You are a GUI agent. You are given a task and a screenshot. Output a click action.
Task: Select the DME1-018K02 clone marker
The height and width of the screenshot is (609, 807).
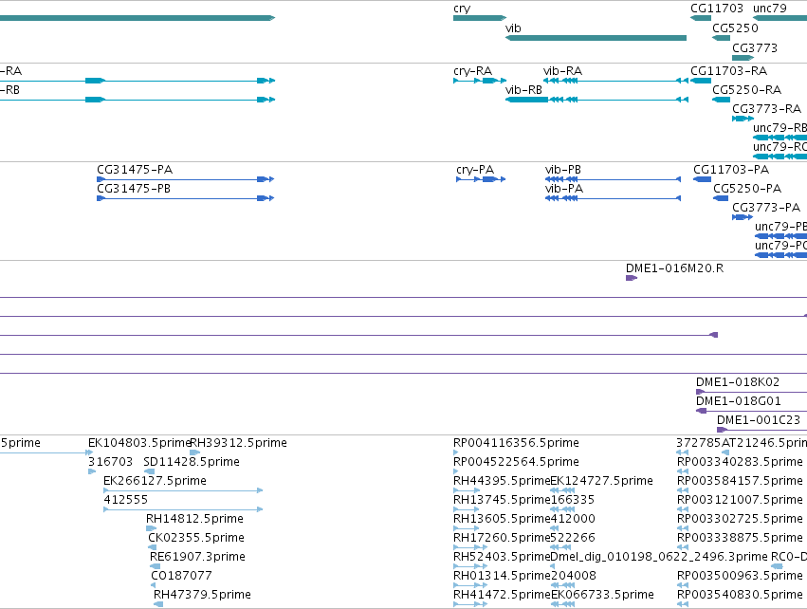click(x=701, y=392)
